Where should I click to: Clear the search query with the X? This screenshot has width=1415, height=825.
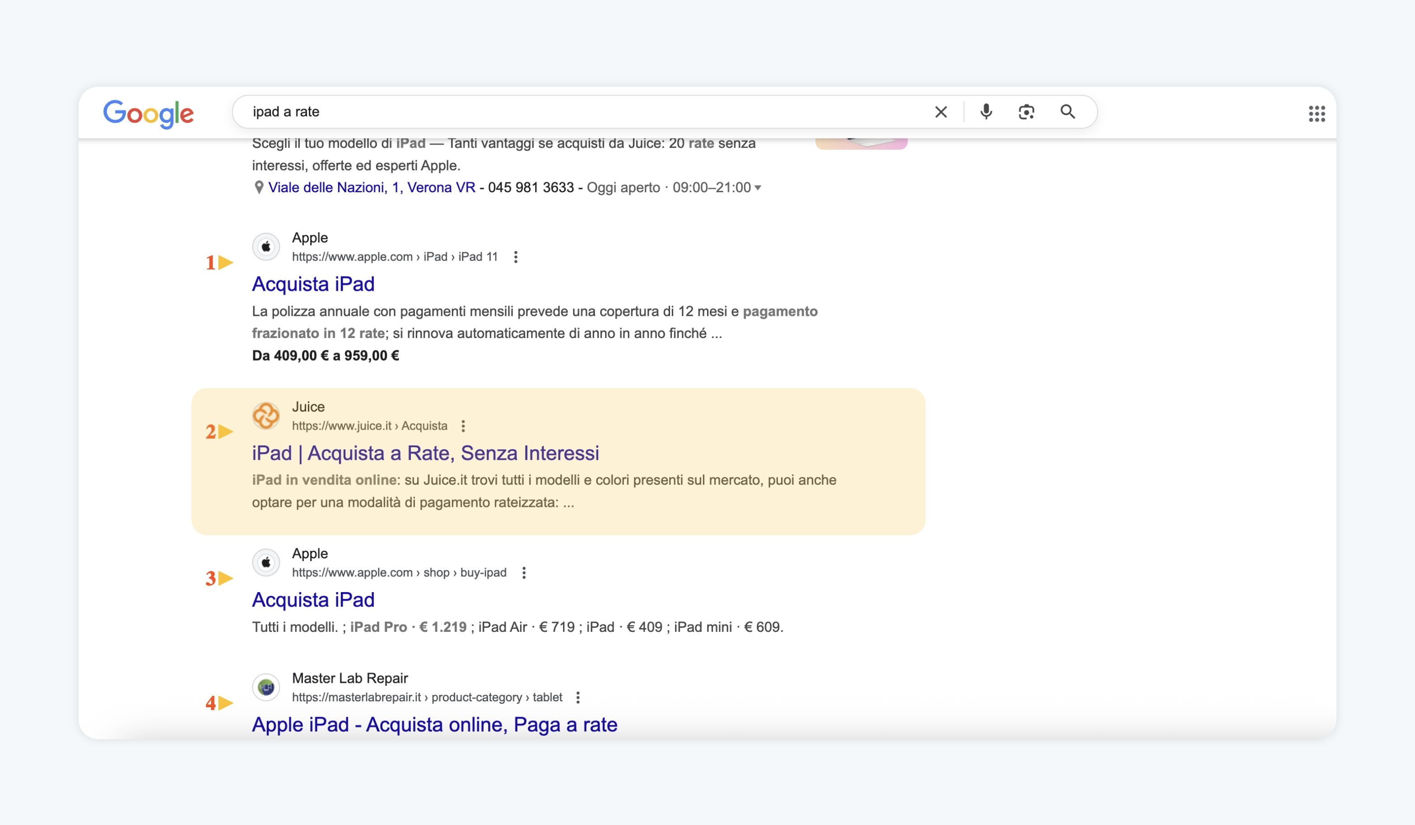tap(941, 112)
